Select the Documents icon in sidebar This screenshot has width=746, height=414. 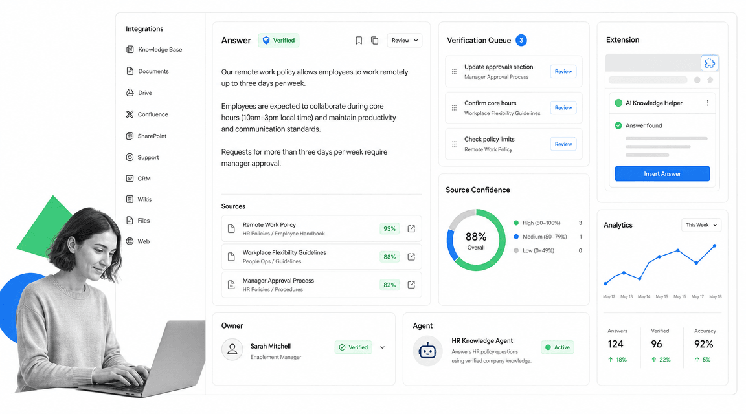click(x=130, y=71)
